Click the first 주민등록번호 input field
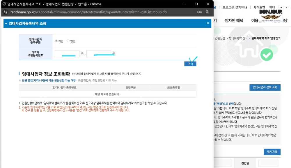 [67, 54]
